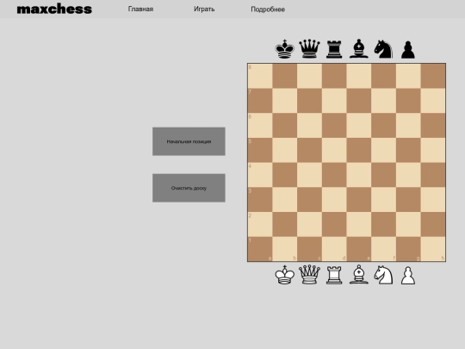Click square c6 on the chessboard
465x349 pixels.
310,125
